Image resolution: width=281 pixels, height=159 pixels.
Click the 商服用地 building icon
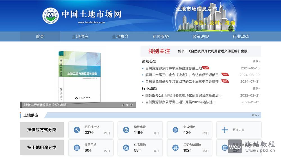point(77,148)
